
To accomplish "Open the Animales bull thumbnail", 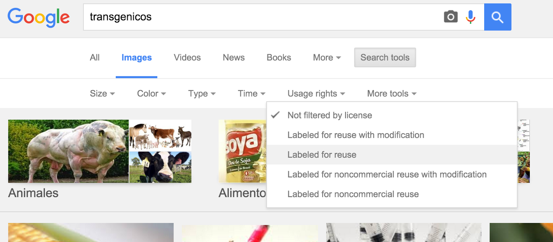I will 68,151.
